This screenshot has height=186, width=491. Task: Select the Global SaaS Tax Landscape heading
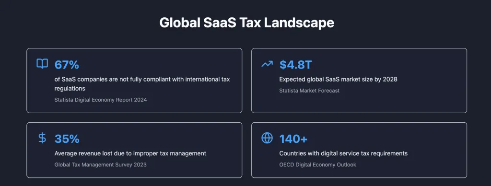[246, 23]
